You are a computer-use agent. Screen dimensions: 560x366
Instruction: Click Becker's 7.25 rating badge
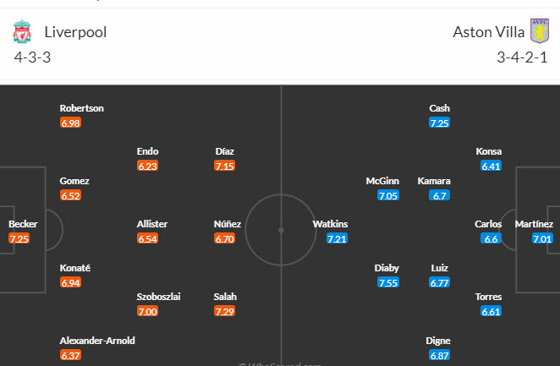(x=19, y=239)
